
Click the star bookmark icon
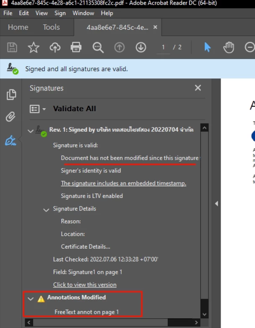coord(34,47)
